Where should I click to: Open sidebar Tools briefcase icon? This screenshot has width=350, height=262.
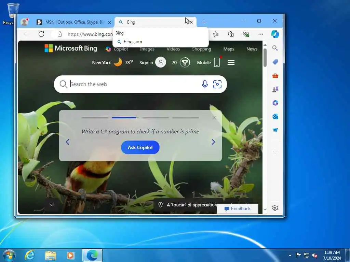(275, 76)
